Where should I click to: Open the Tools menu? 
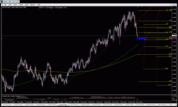coord(27,5)
